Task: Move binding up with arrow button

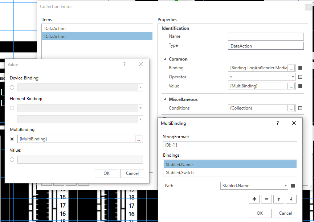Action: [x=278, y=199]
